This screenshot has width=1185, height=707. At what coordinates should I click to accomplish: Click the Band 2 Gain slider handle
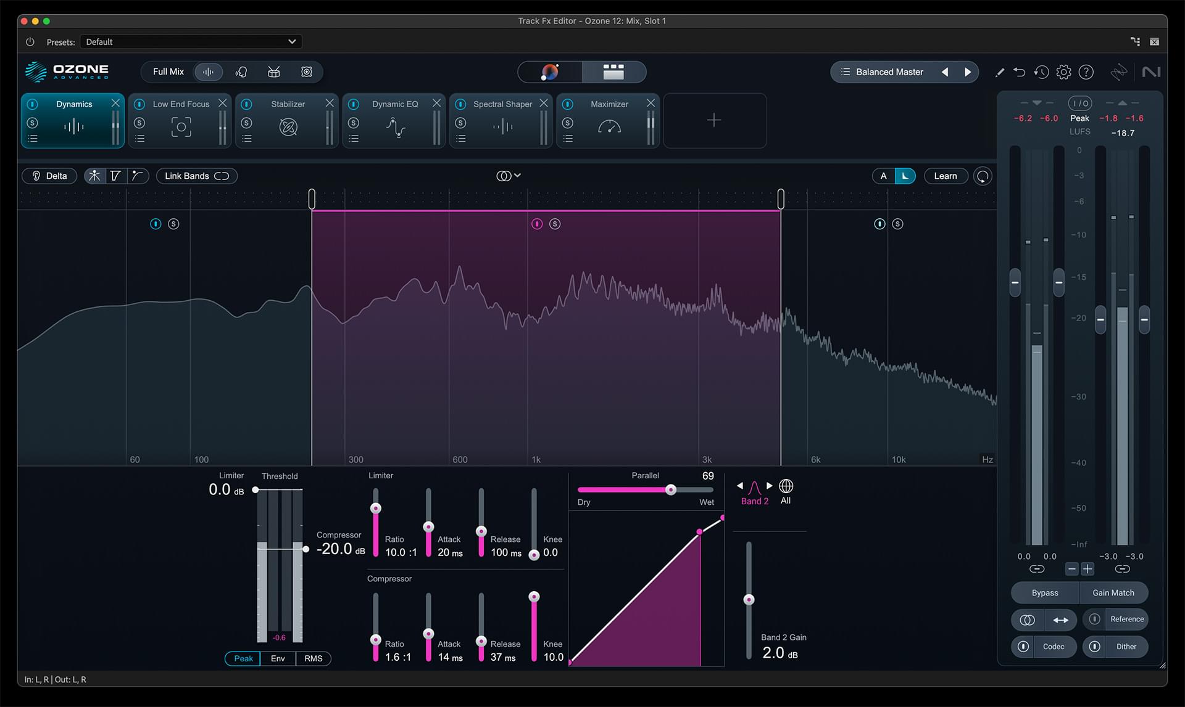(749, 599)
